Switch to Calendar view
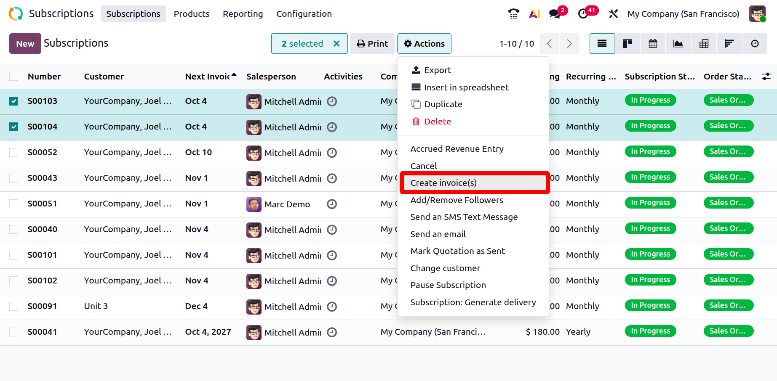777x381 pixels. (653, 44)
